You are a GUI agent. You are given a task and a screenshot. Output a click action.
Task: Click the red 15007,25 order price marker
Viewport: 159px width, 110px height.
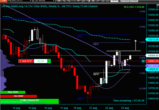[152, 61]
